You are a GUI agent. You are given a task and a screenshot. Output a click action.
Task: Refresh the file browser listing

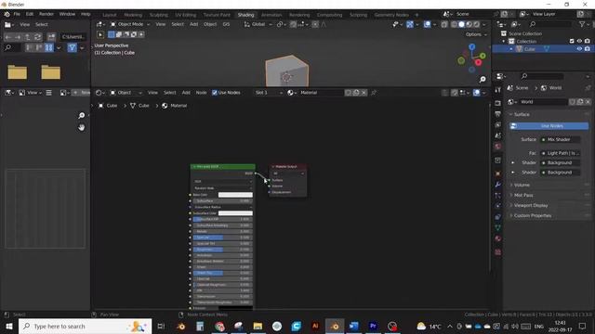tap(37, 37)
